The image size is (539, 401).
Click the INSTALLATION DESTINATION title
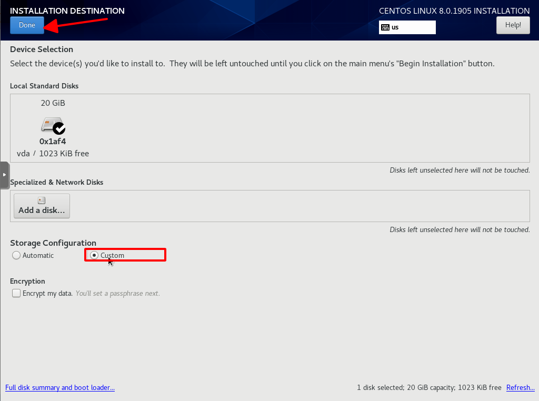click(67, 11)
